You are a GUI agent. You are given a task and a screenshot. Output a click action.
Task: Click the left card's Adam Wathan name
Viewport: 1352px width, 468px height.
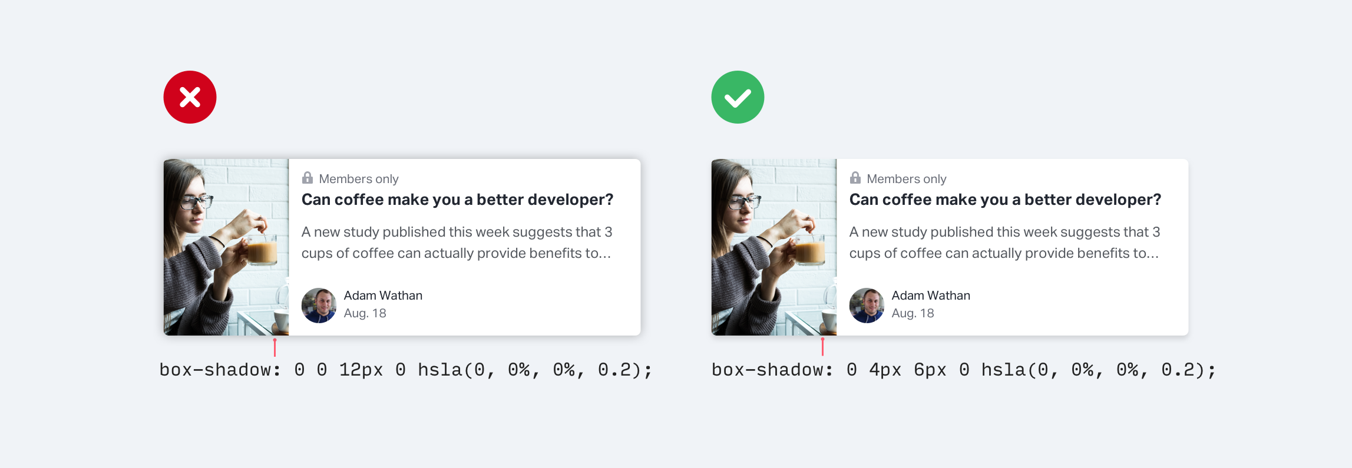[x=383, y=296]
